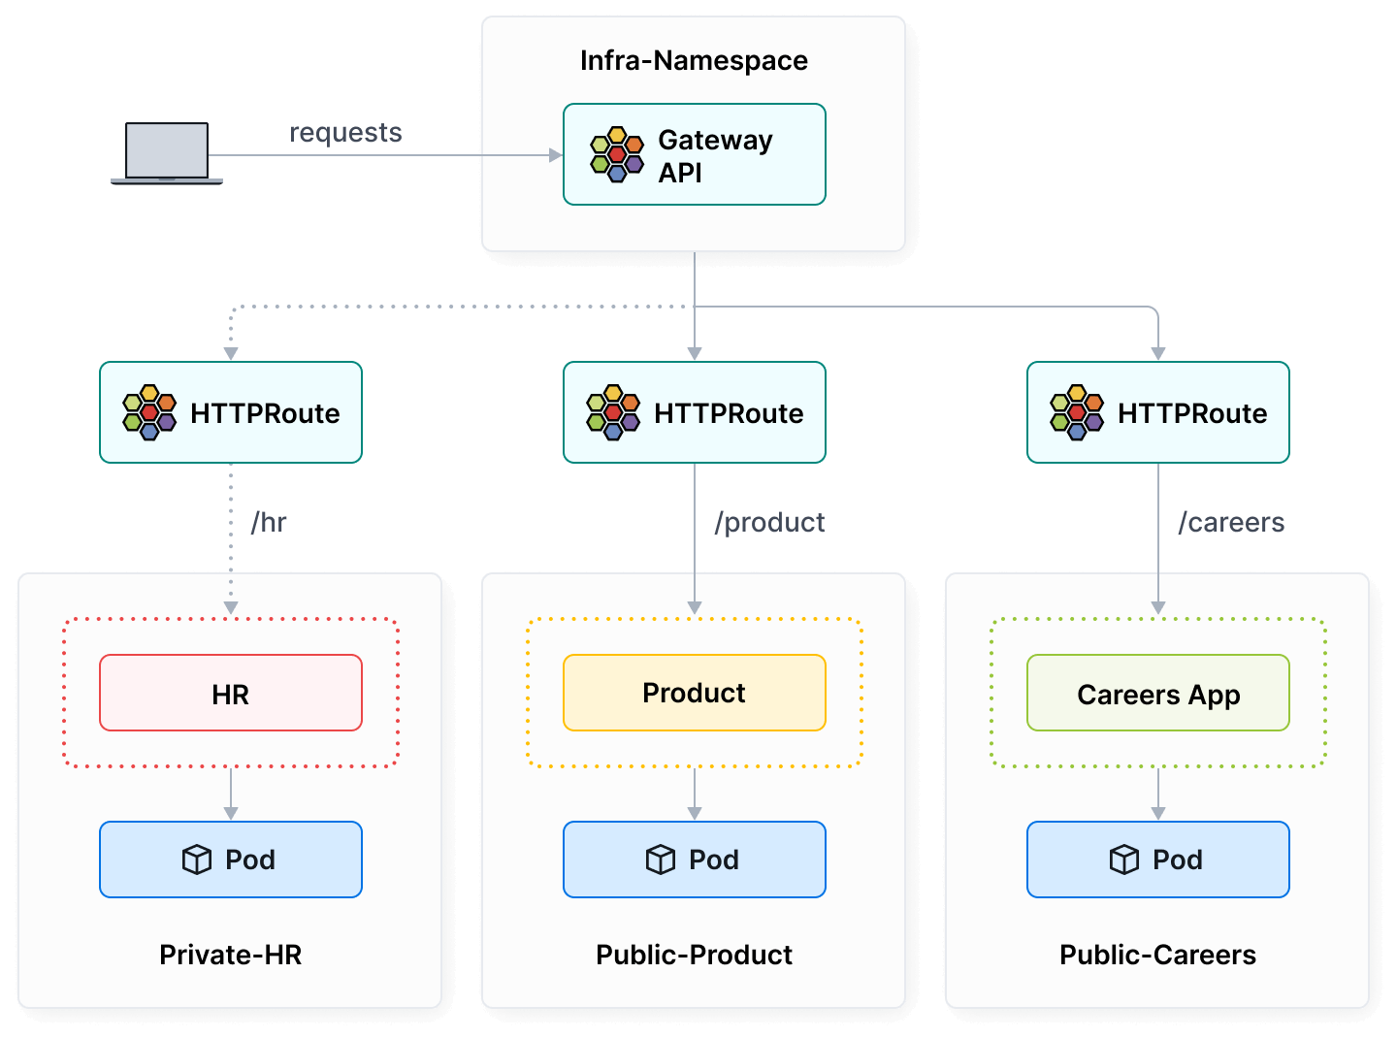
Task: Select the Pod box under HR
Action: 231,860
